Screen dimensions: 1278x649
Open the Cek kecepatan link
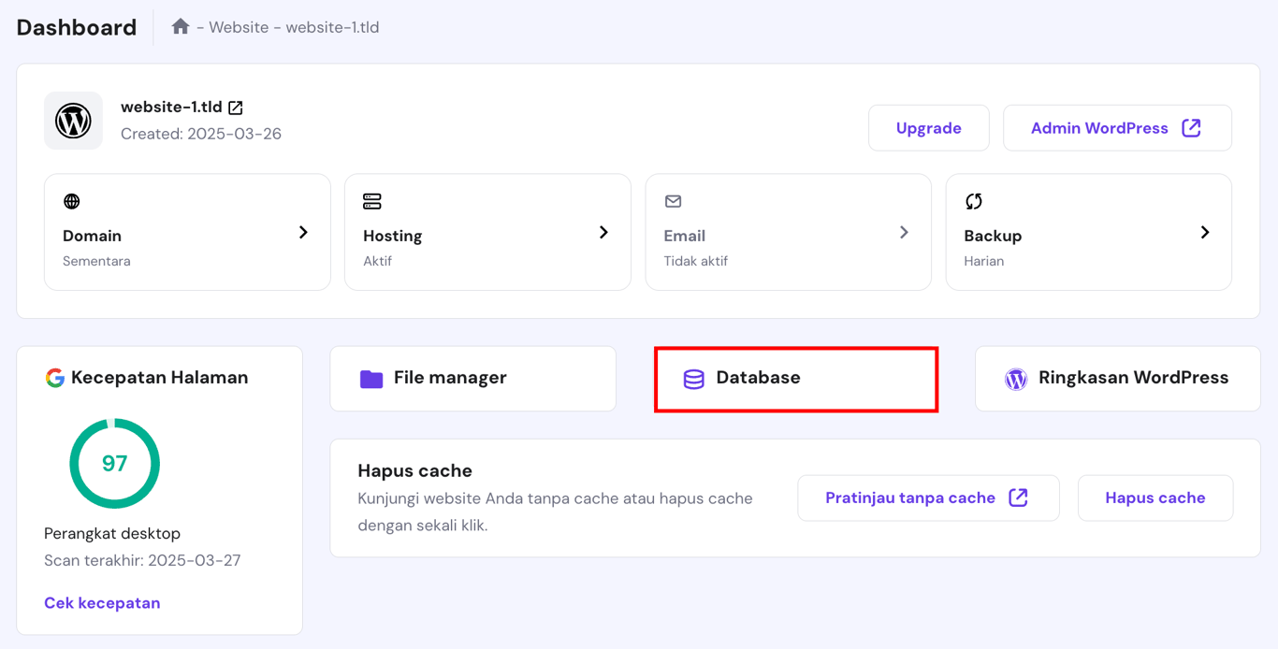[x=102, y=602]
